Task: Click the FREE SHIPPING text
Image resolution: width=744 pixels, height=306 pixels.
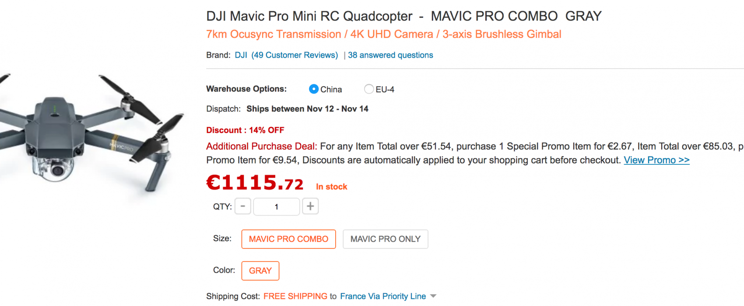Action: (295, 296)
